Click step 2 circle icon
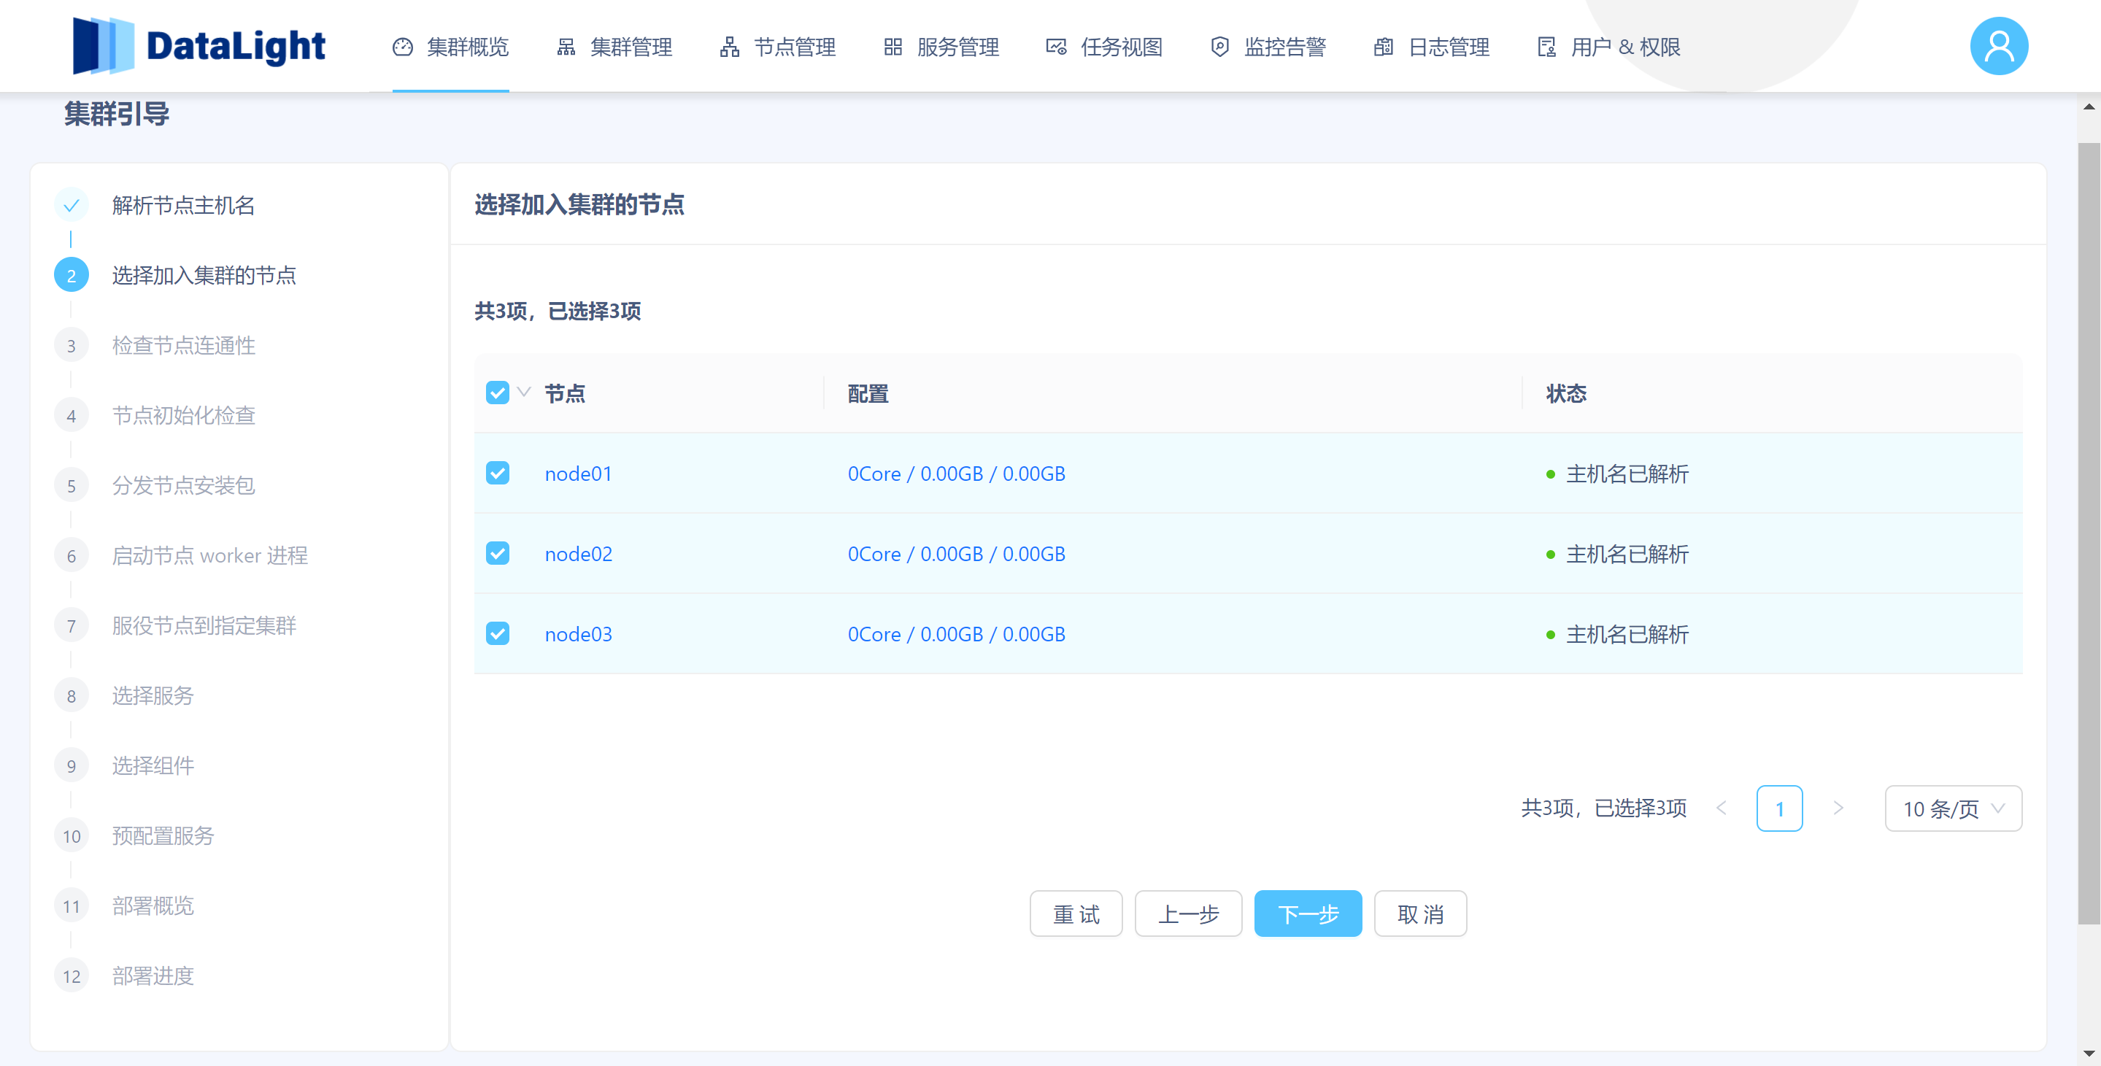 71,275
